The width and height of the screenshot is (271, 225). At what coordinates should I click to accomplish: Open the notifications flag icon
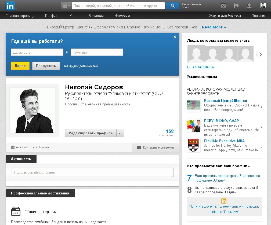click(236, 6)
